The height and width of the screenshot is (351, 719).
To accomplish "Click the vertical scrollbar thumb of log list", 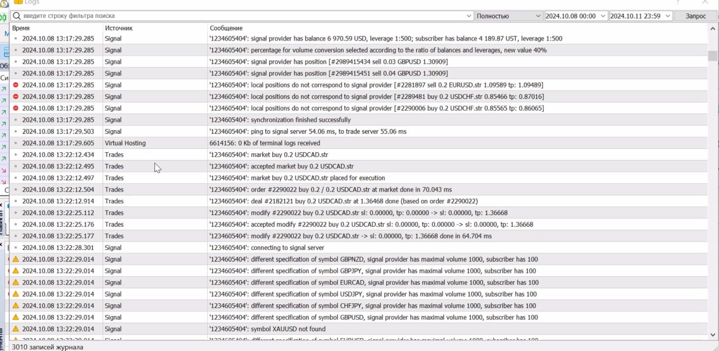I will click(712, 56).
